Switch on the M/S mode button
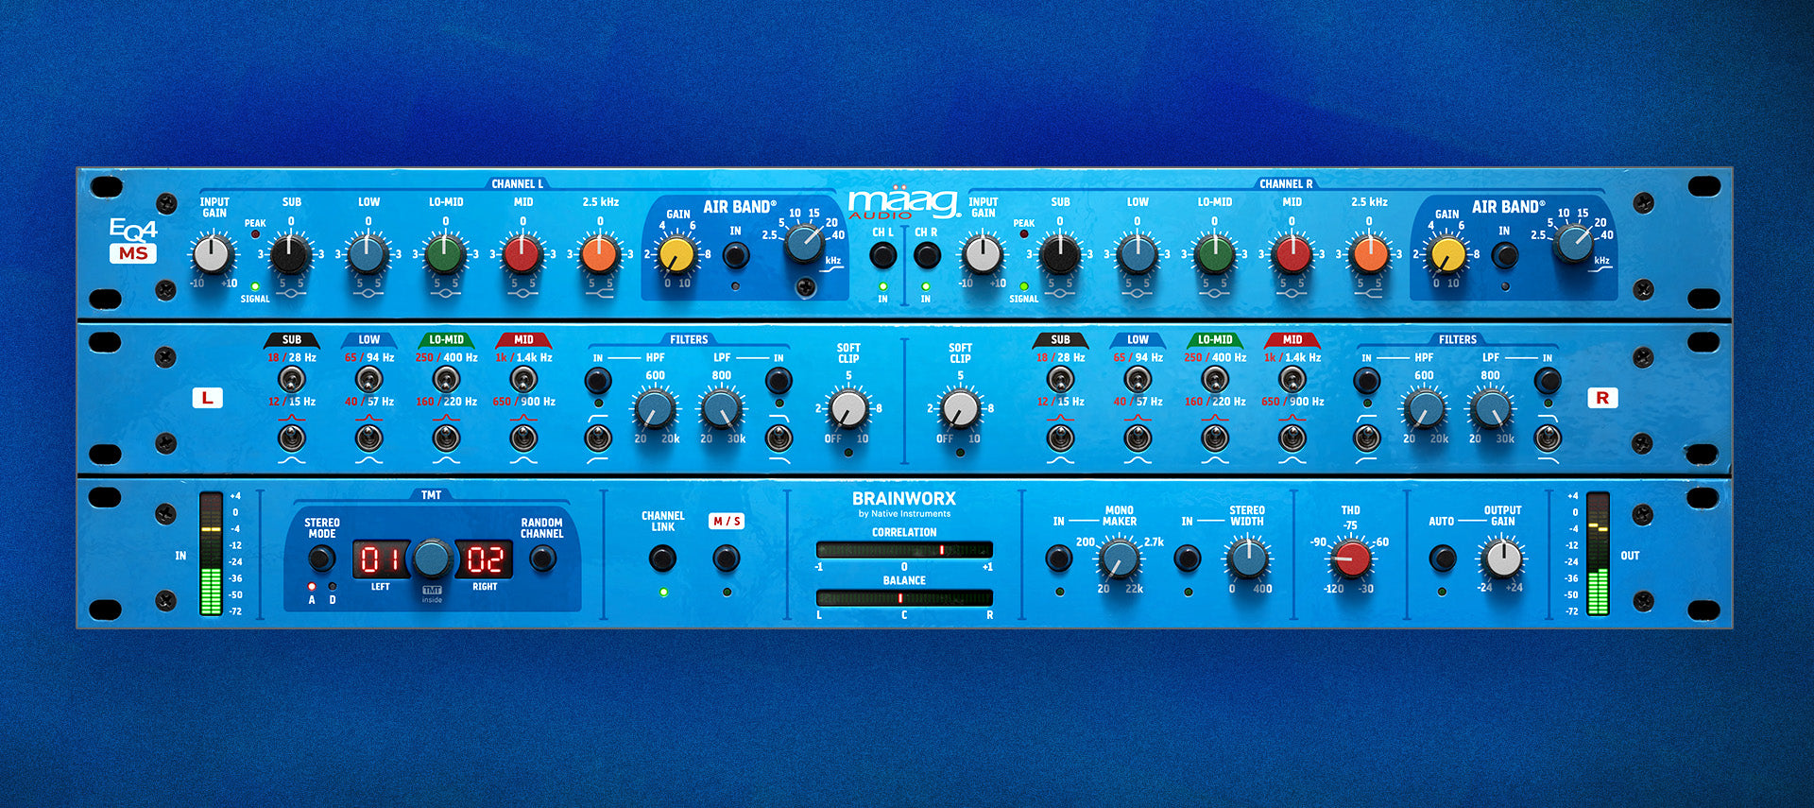Screen dimensions: 1814x808 (726, 559)
